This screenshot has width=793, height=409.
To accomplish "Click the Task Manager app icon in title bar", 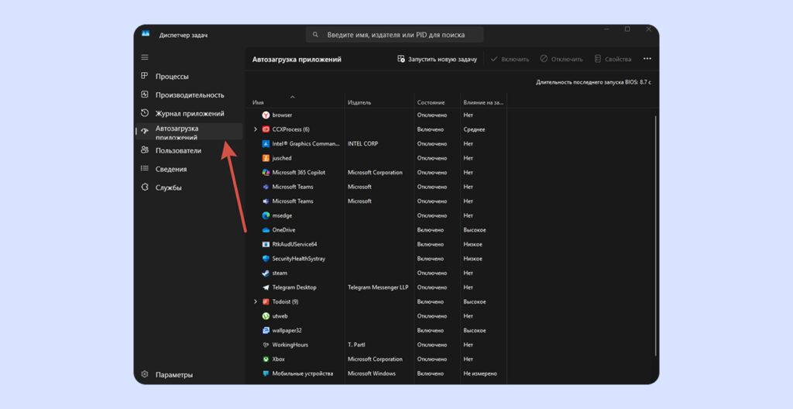I will coord(146,34).
